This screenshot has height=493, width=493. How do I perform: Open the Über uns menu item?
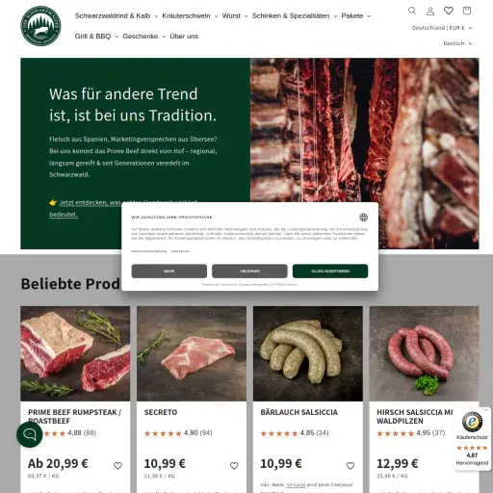click(x=184, y=37)
